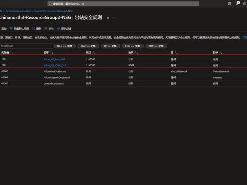Click the search magnifier icon in top bar
The image size is (247, 185).
coord(50,4)
